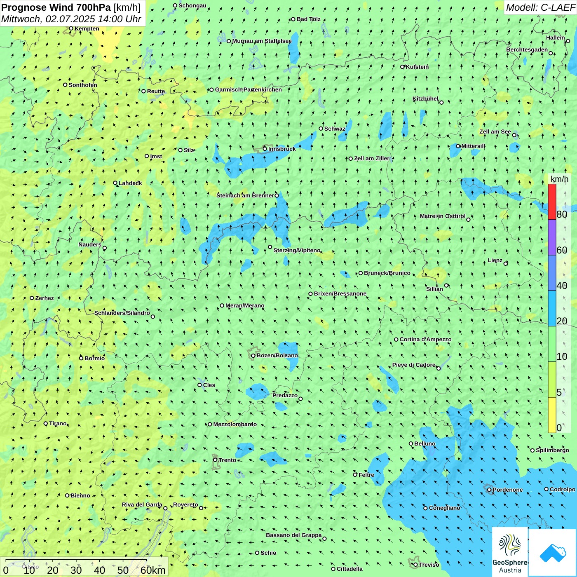Click the 'Bormio' town label

coord(94,358)
